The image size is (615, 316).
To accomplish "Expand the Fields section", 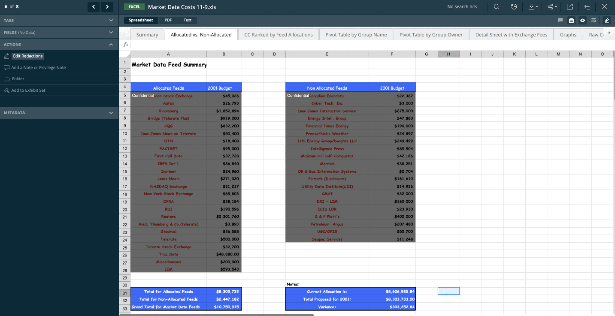I will (59, 32).
